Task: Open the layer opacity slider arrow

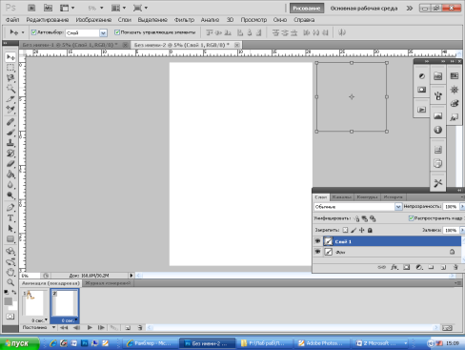Action: tap(462, 207)
